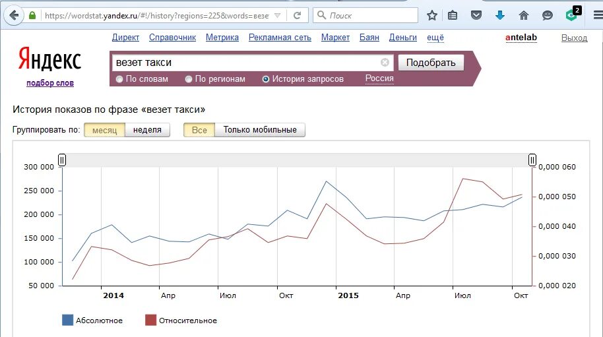The height and width of the screenshot is (337, 603).
Task: Open the 'Маркет' service link
Action: [335, 38]
